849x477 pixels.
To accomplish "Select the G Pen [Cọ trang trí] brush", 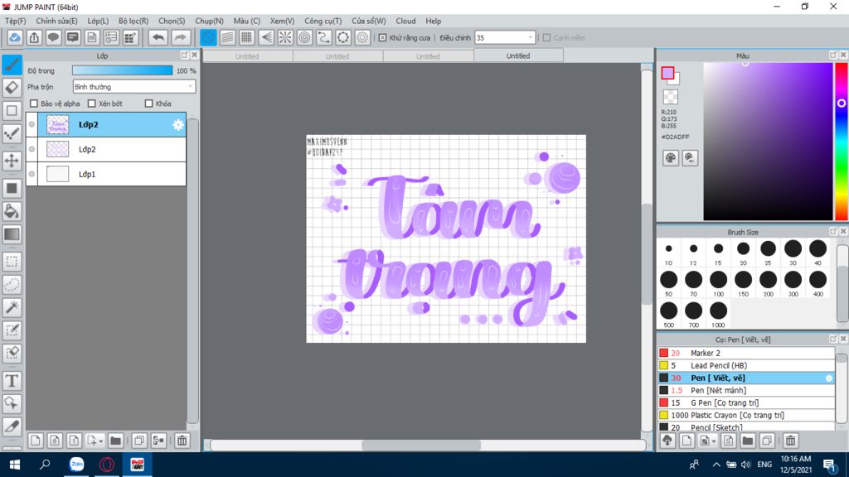I will 746,403.
